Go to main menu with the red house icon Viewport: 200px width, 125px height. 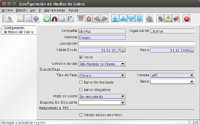click(89, 19)
